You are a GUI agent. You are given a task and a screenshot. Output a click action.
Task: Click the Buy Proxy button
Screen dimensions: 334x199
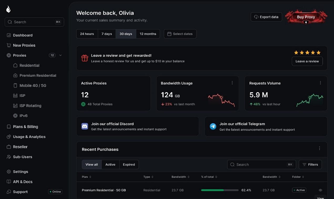306,17
